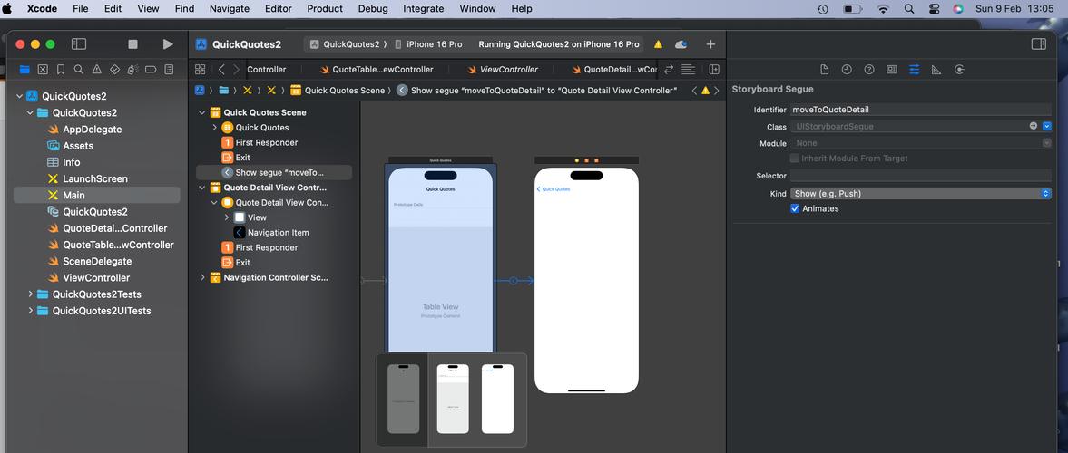1068x453 pixels.
Task: Open the Bookmark navigator
Action: [x=61, y=70]
